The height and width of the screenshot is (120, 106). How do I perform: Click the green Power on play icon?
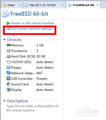coord(8,23)
